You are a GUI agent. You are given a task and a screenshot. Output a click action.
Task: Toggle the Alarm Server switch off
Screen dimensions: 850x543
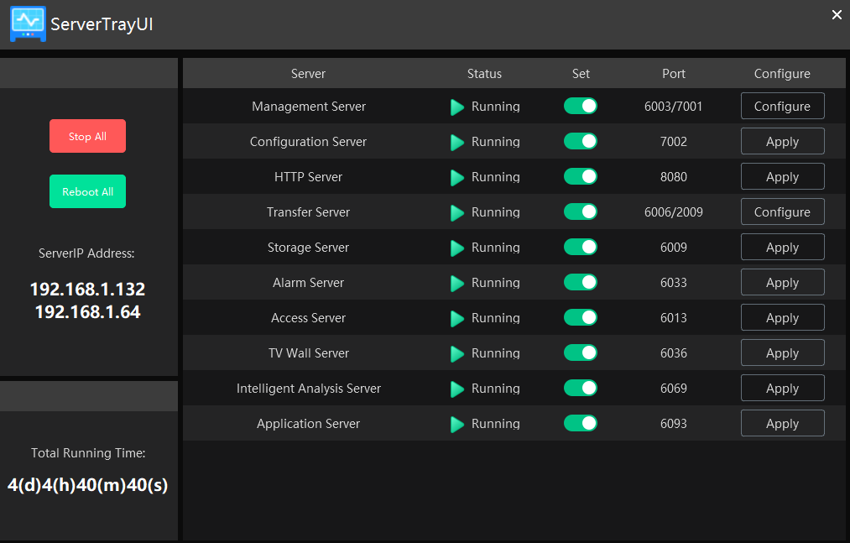coord(581,282)
